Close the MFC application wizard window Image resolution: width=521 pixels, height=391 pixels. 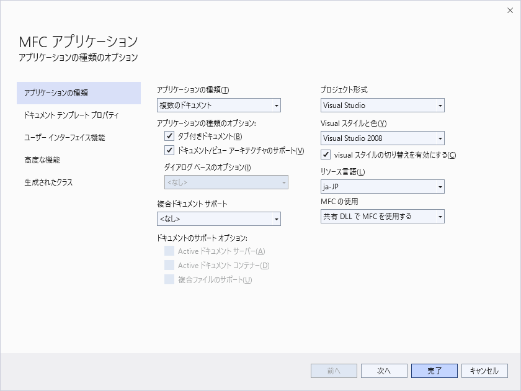point(510,10)
